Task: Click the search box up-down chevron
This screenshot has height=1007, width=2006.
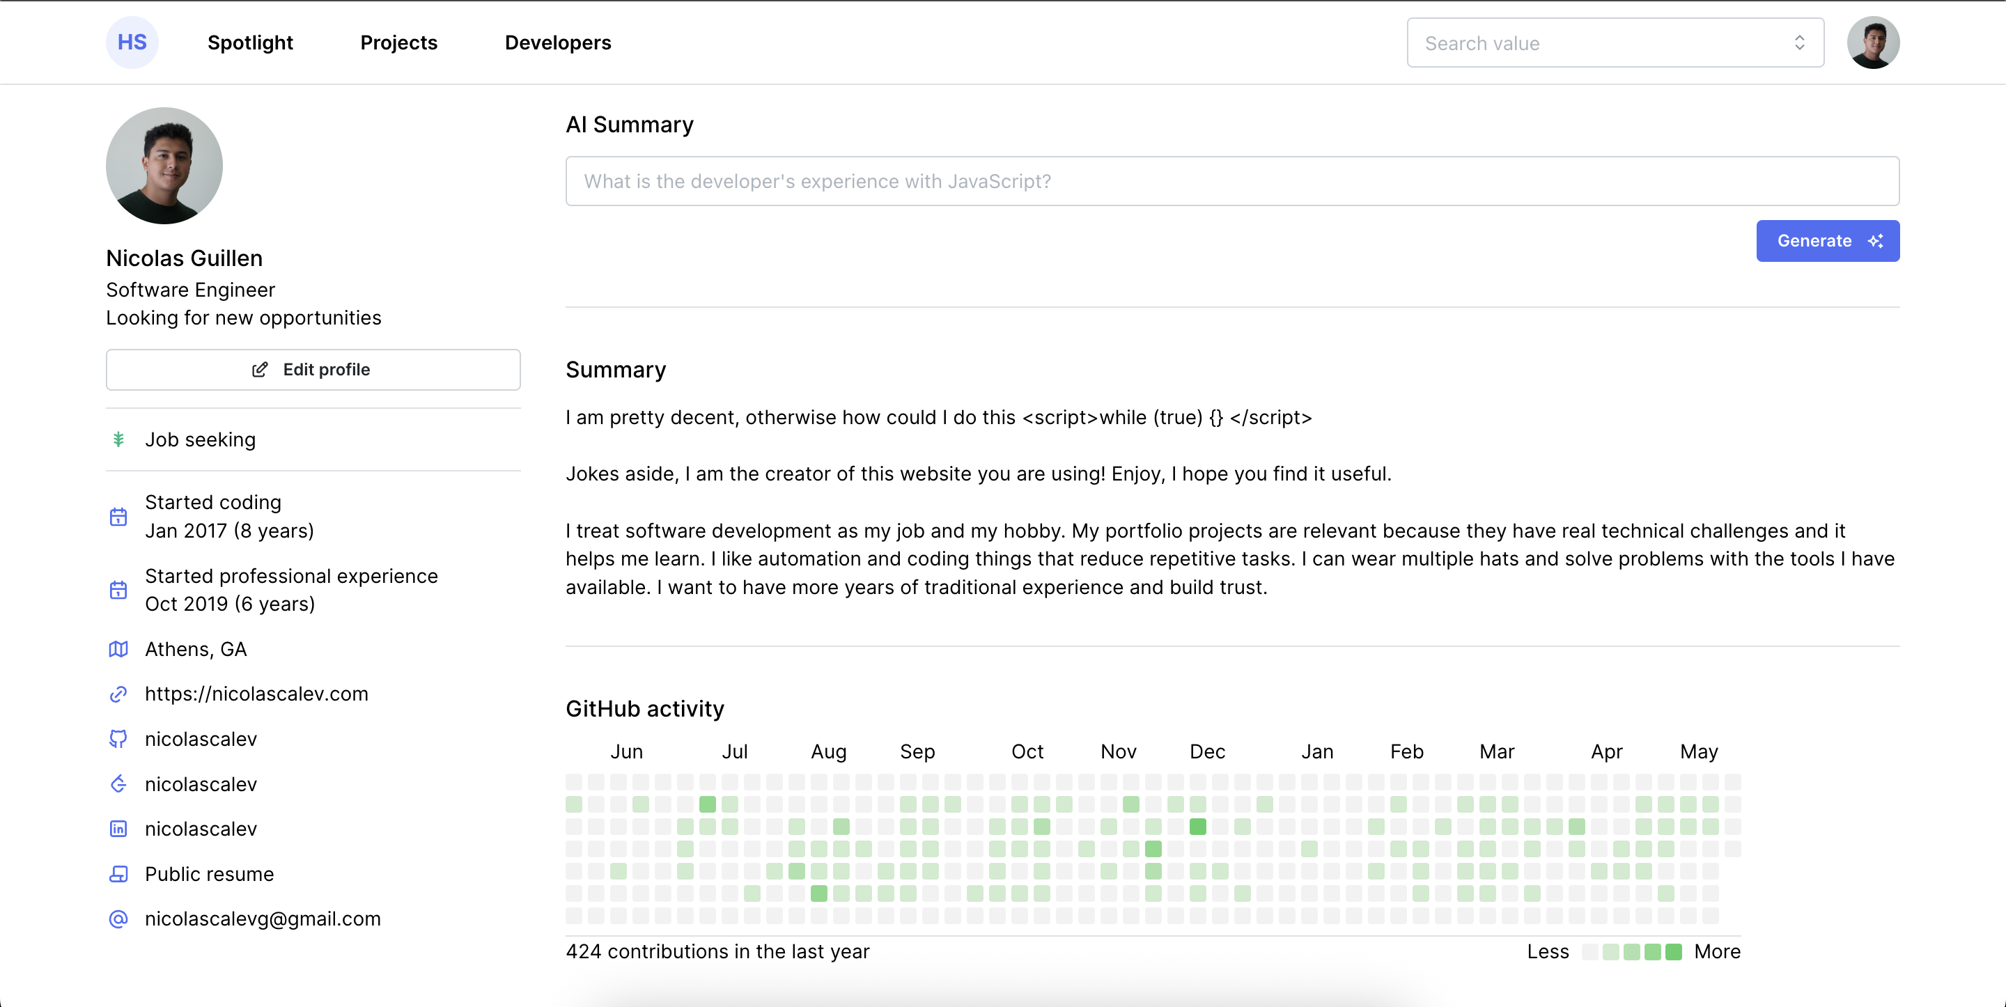Action: coord(1799,43)
